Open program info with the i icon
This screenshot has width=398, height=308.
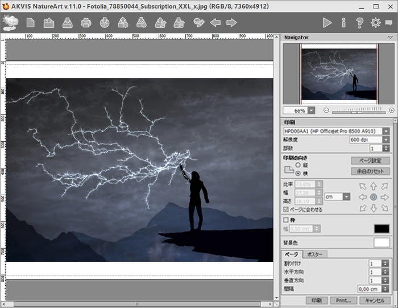coord(343,23)
